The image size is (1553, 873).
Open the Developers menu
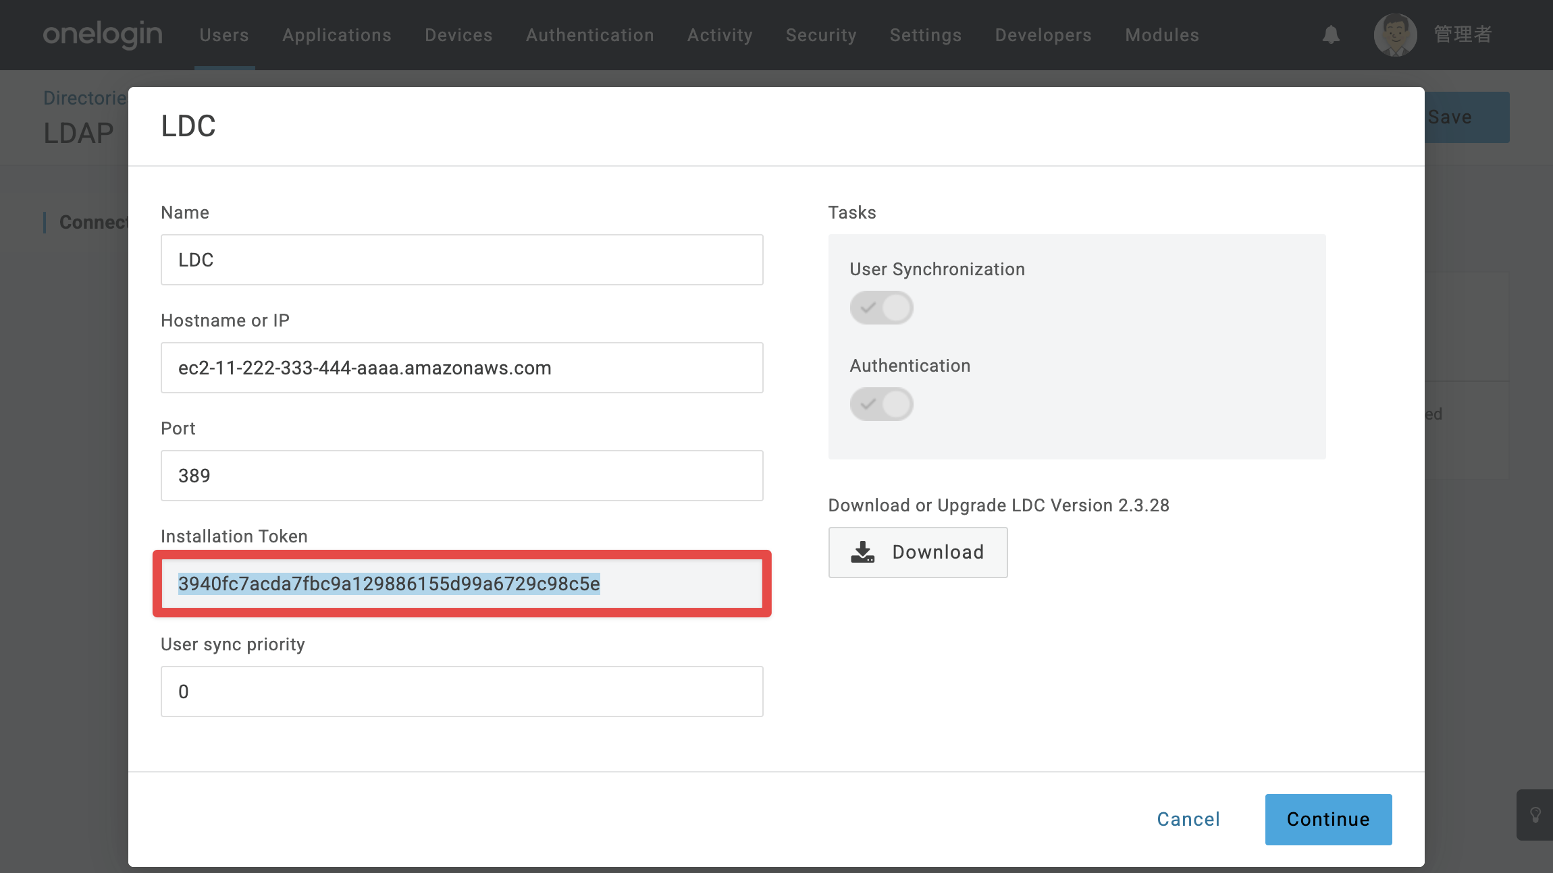pos(1043,35)
